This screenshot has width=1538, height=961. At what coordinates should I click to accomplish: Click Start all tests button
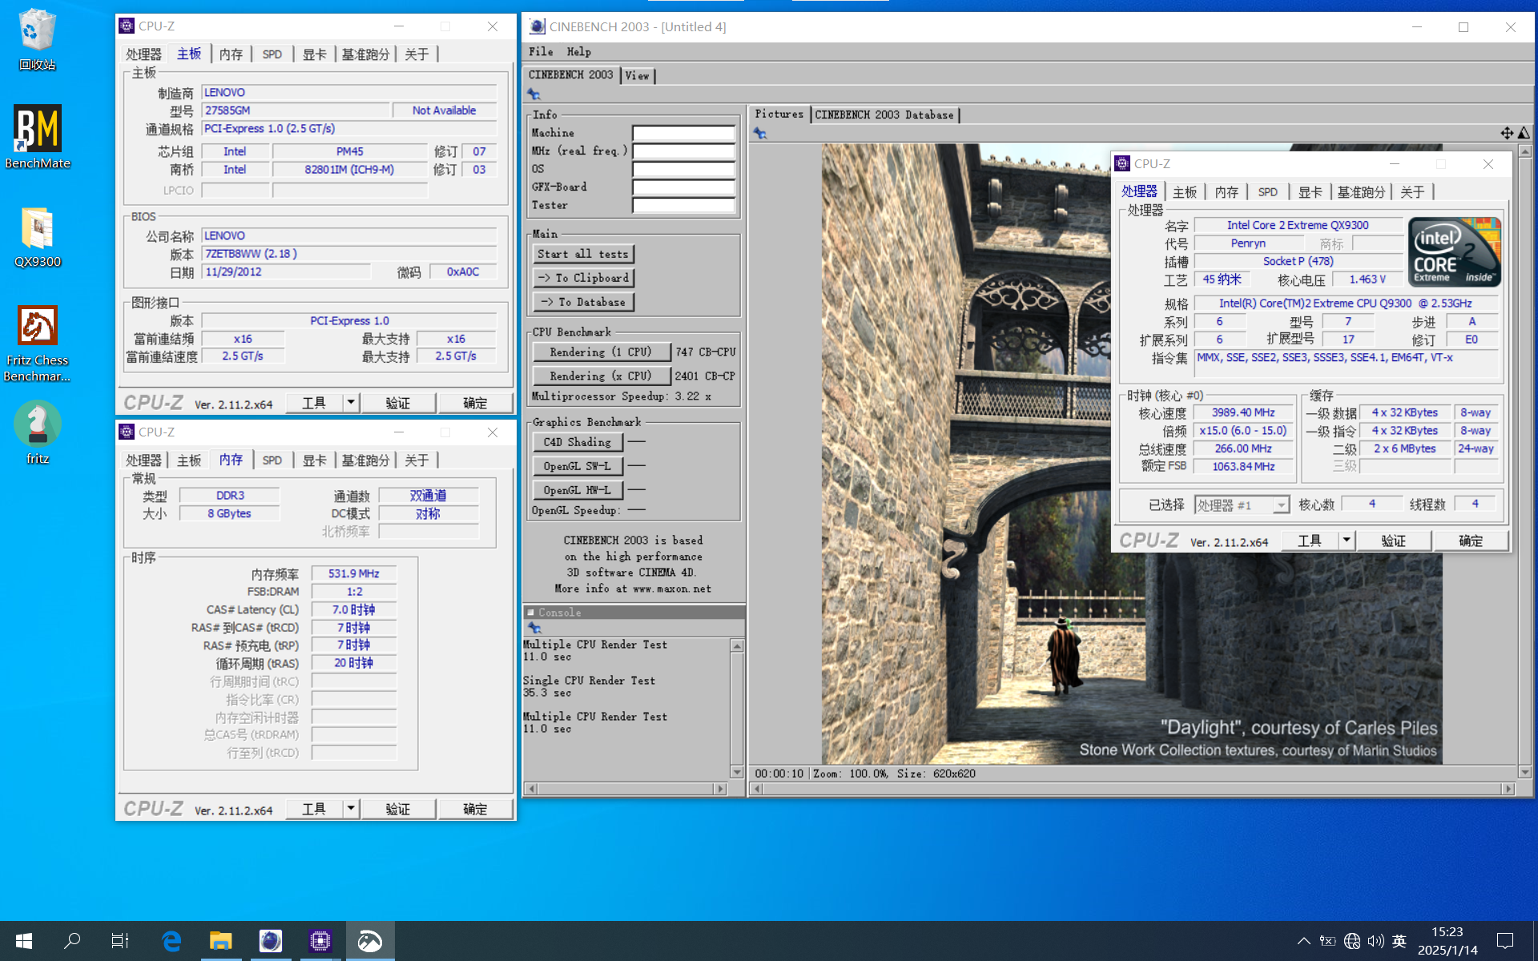pos(583,254)
